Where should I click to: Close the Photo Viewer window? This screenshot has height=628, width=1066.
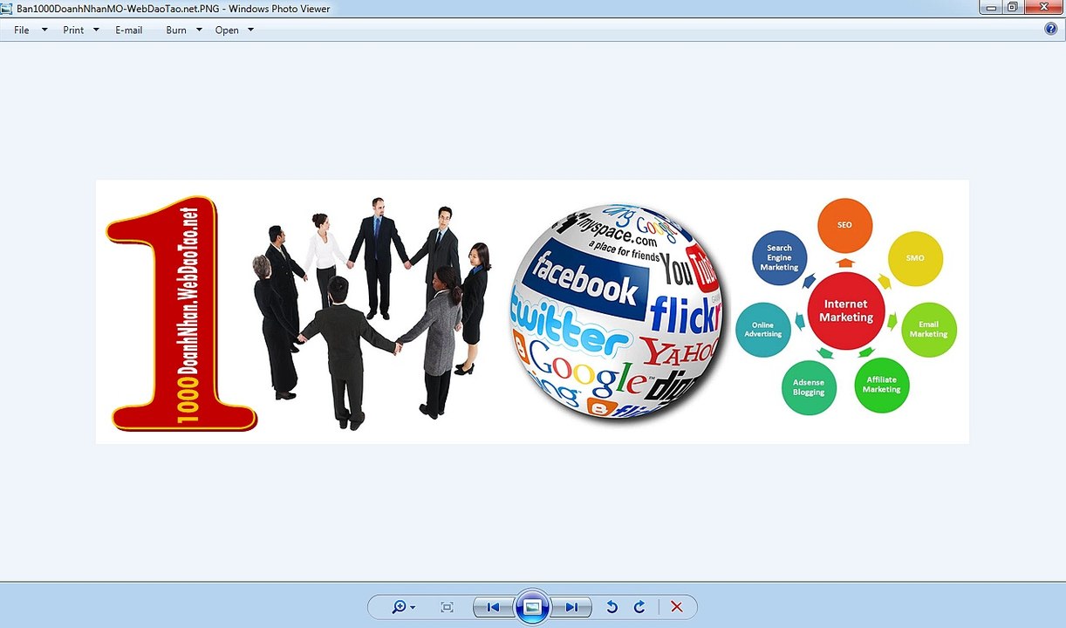click(1043, 7)
